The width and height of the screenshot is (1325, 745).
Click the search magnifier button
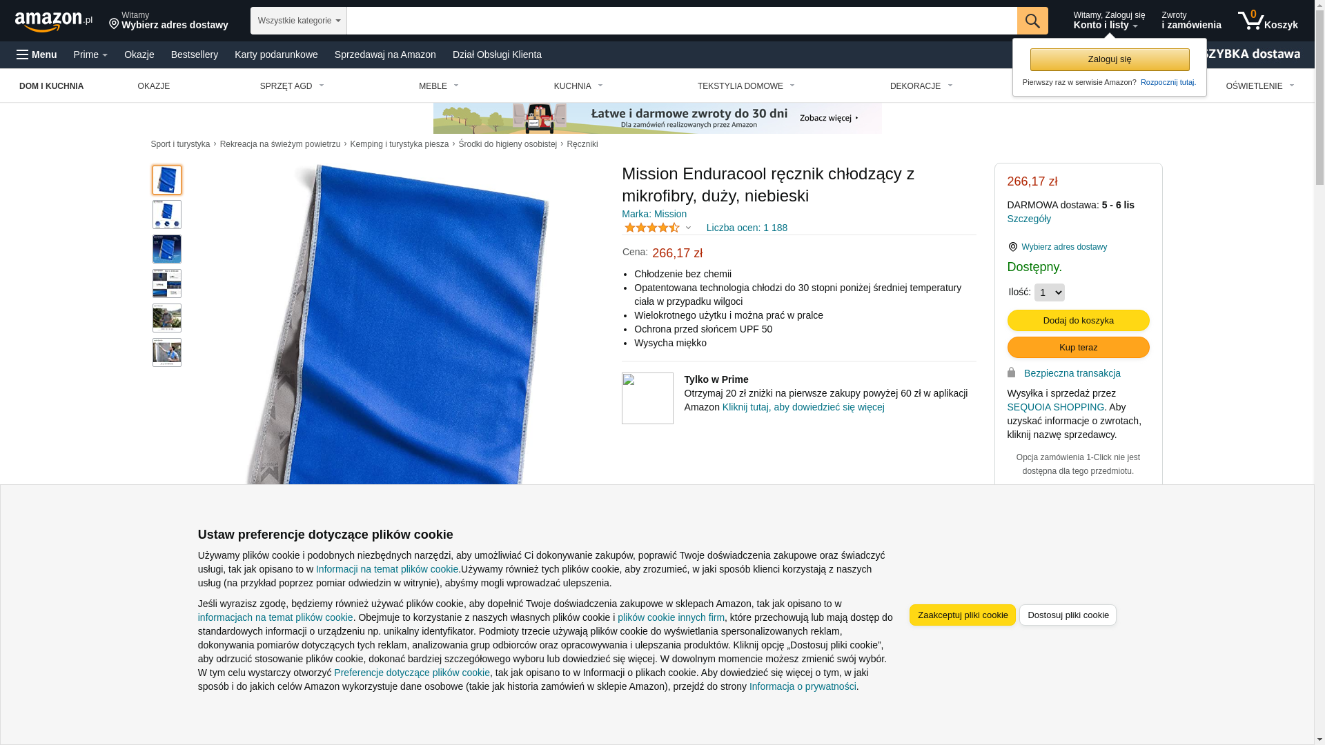(1032, 21)
